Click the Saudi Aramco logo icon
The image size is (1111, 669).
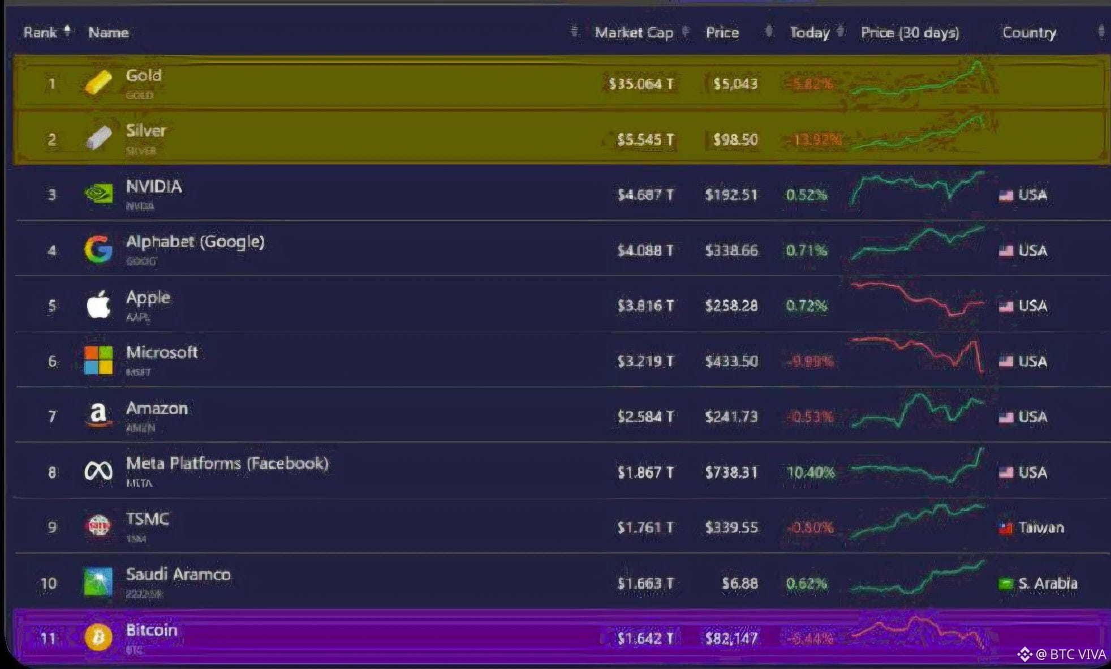(98, 582)
